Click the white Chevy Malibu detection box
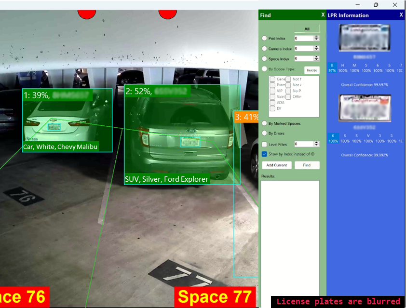This screenshot has height=308, width=406. (x=68, y=121)
